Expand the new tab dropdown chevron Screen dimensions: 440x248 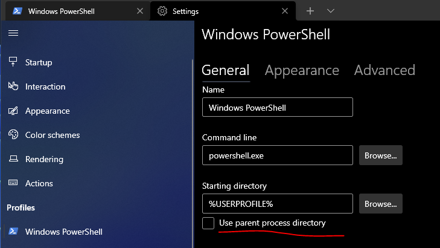click(331, 11)
